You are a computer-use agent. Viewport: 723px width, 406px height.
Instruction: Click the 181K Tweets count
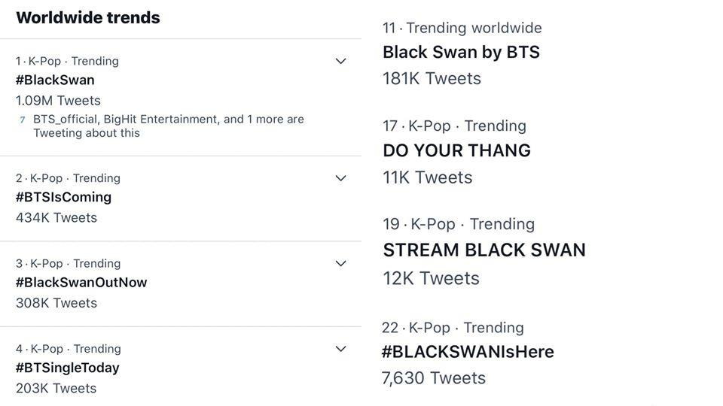pos(432,78)
